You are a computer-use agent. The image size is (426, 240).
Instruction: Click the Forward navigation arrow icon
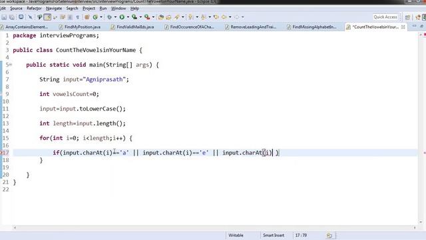pyautogui.click(x=237, y=17)
